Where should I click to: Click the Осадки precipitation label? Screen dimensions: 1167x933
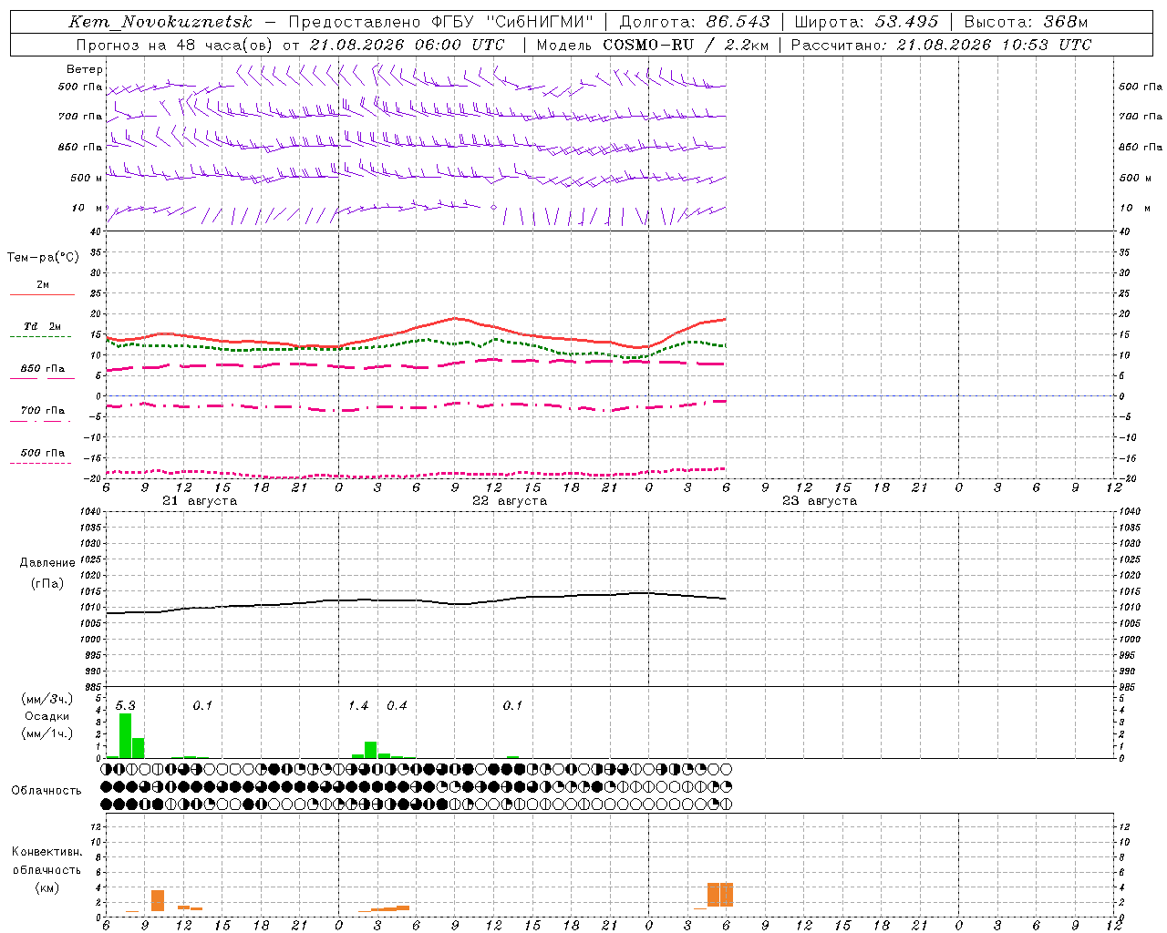tap(46, 716)
